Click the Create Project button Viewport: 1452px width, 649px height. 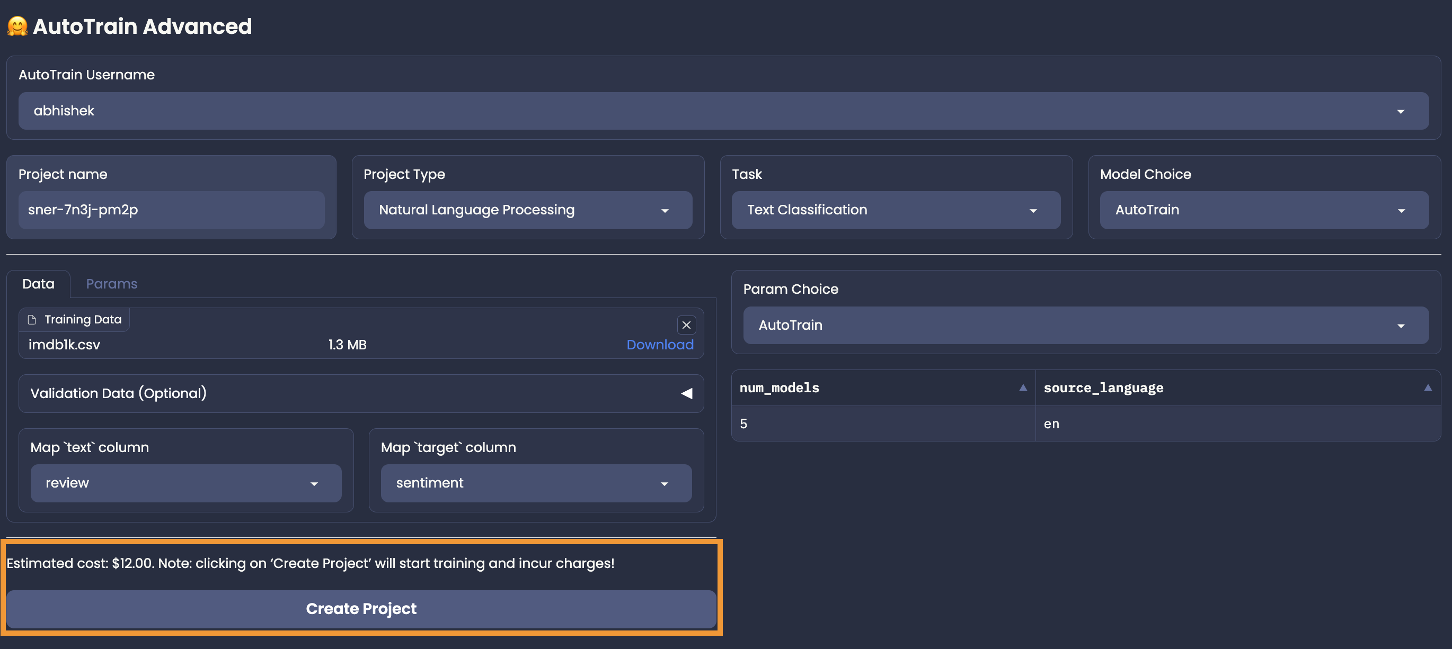(x=361, y=609)
